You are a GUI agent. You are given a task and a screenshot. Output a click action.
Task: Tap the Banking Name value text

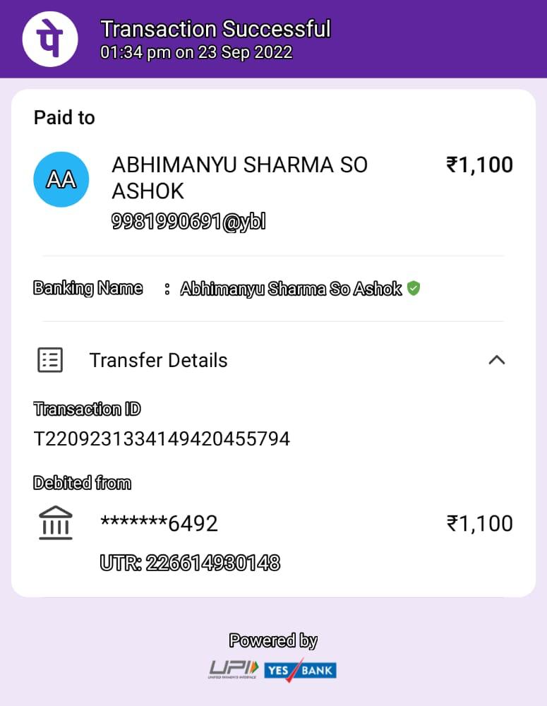point(291,288)
